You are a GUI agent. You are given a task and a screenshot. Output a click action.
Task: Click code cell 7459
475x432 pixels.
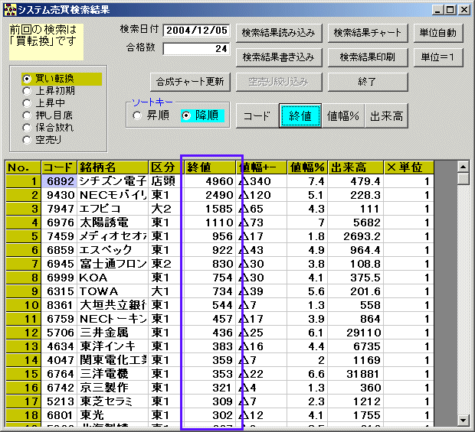click(x=59, y=236)
